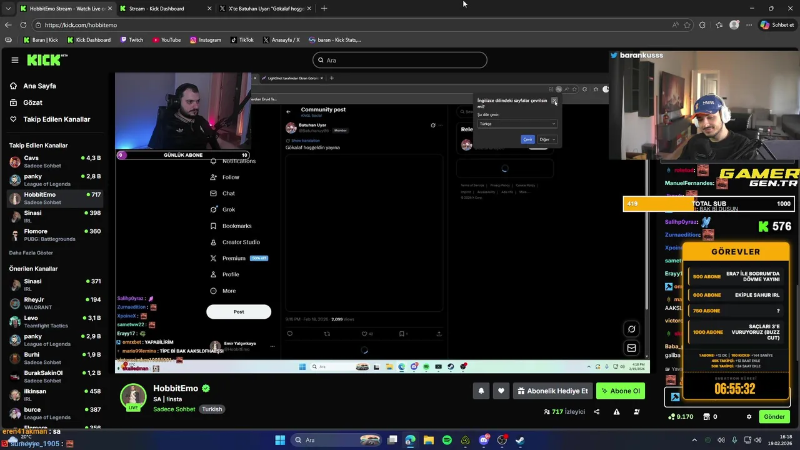Image resolution: width=800 pixels, height=450 pixels.
Task: Open Burhi recommended channel
Action: click(55, 358)
